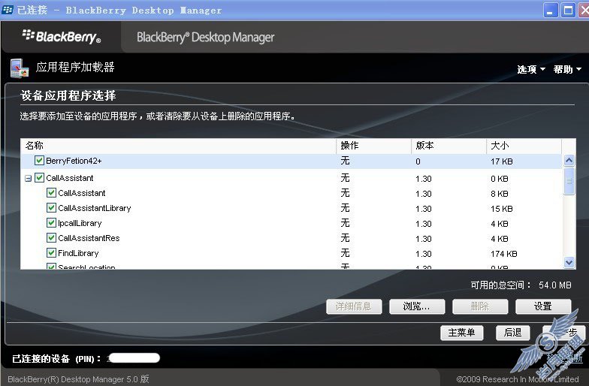This screenshot has width=589, height=386.
Task: Click the 174 KB size value
Action: tap(503, 254)
